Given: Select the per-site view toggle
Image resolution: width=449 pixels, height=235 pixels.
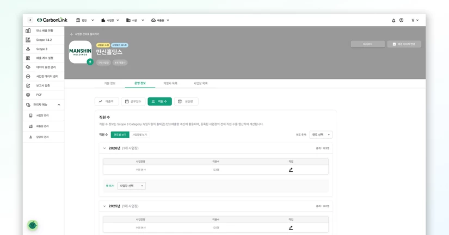Looking at the screenshot, I should point(139,135).
